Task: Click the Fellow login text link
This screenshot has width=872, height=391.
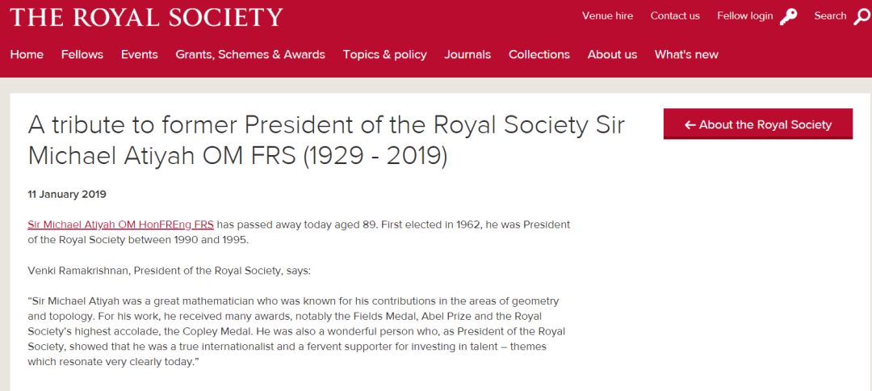Action: (x=744, y=16)
